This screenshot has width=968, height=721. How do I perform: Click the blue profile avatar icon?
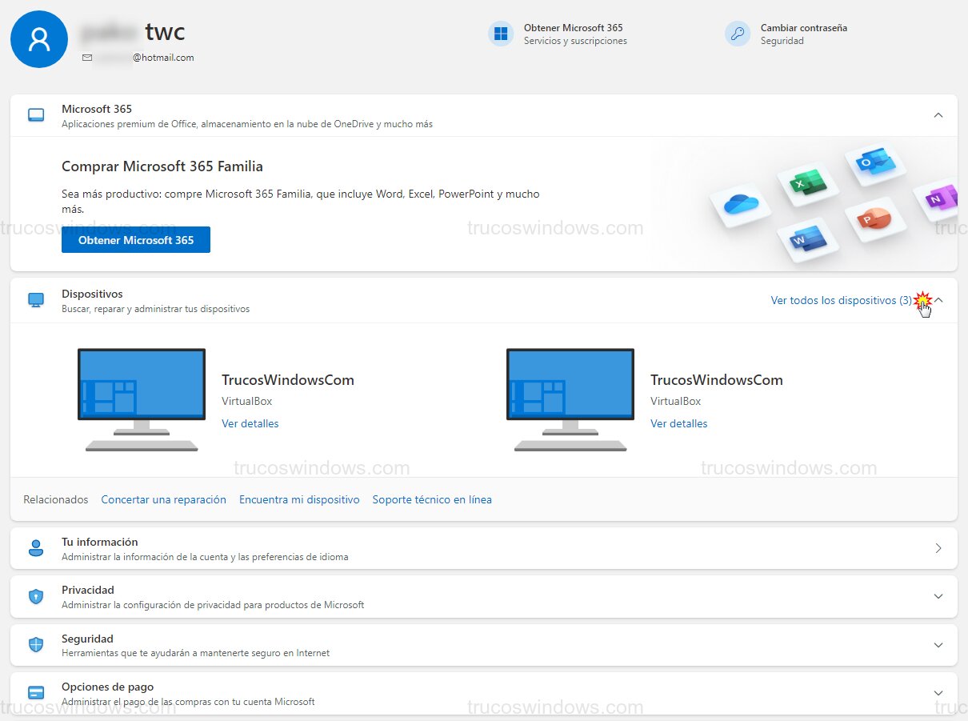click(38, 38)
